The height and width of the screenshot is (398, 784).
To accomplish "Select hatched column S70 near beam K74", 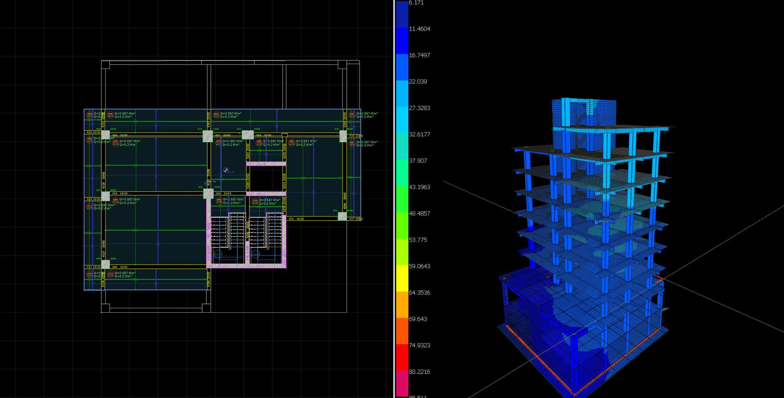I will tap(342, 216).
